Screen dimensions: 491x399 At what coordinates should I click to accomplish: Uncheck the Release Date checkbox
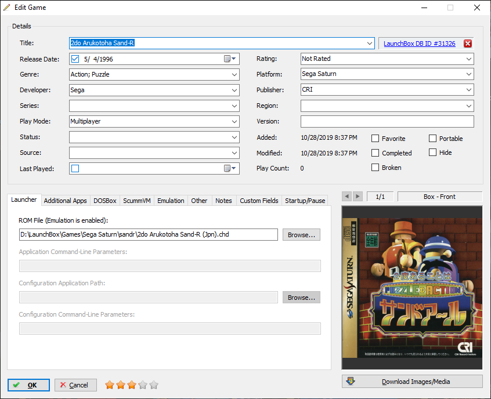[75, 59]
